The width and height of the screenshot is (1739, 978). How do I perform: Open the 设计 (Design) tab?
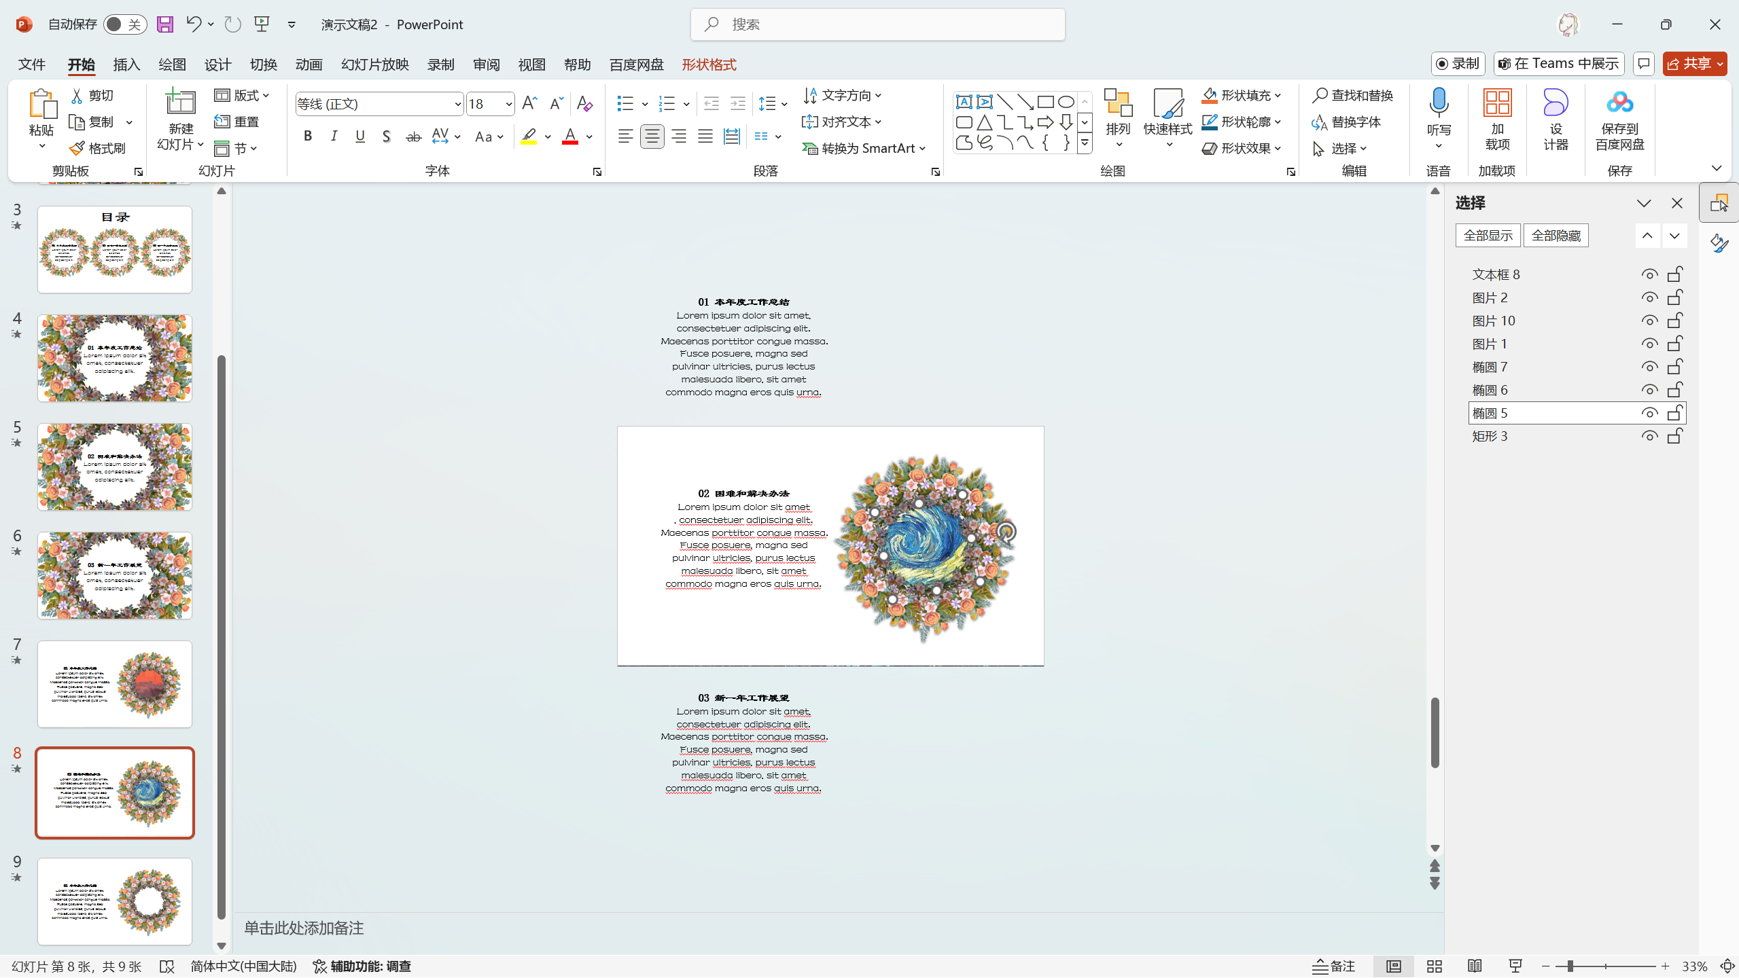point(217,65)
